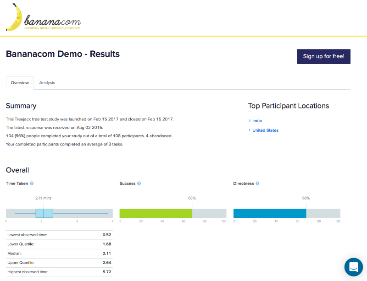Click the green Success progress bar

[x=156, y=213]
